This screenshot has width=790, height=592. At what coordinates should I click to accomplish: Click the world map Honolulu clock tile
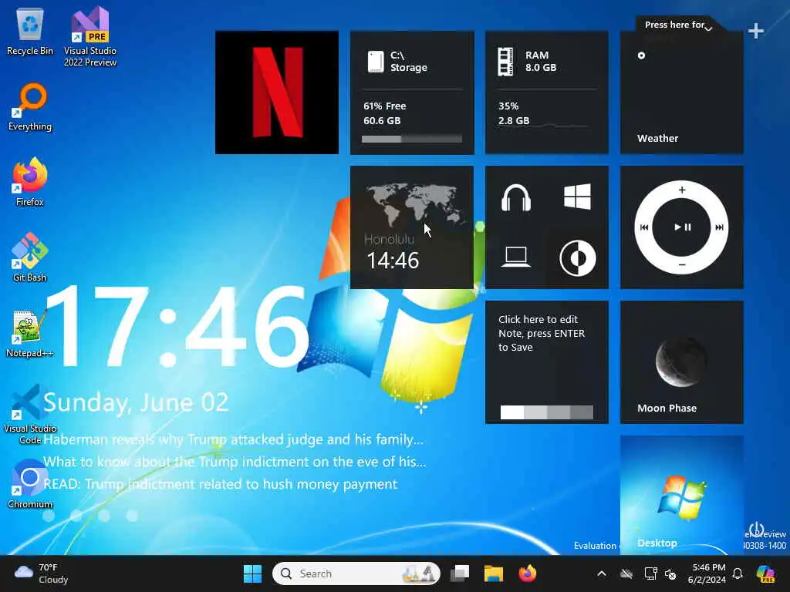pyautogui.click(x=412, y=227)
